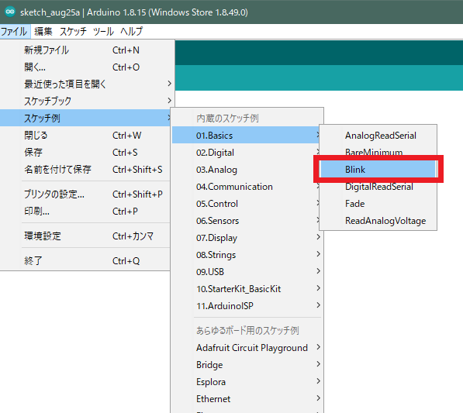Select the ReadAnalogVoltage example
Image resolution: width=463 pixels, height=413 pixels.
(x=378, y=221)
